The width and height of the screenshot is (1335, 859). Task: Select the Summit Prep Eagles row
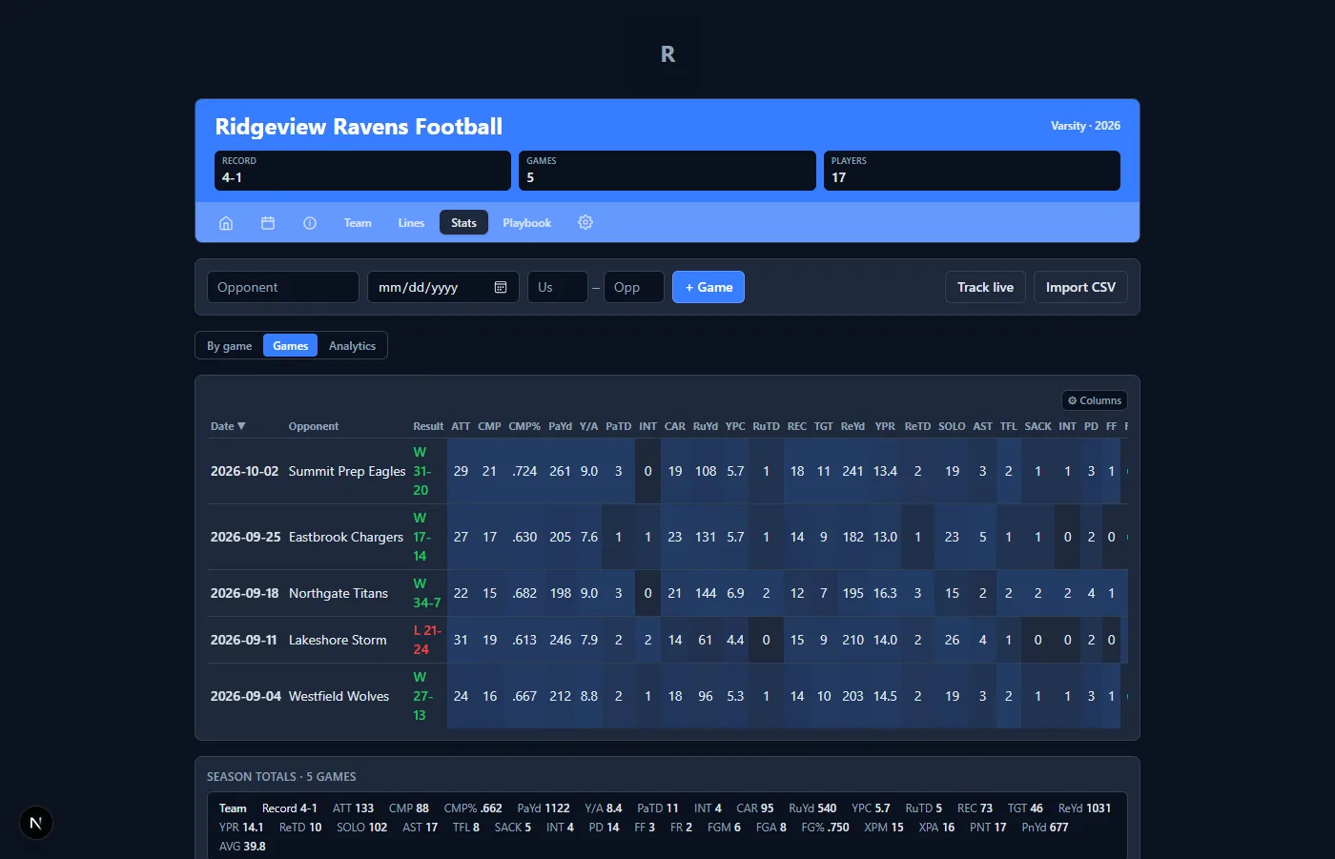[x=667, y=471]
